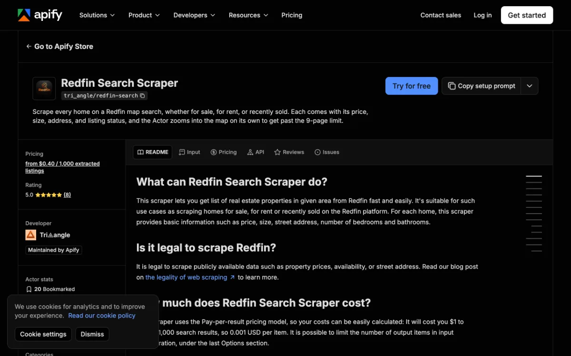Image resolution: width=571 pixels, height=356 pixels.
Task: Click Log in link
Action: point(482,15)
